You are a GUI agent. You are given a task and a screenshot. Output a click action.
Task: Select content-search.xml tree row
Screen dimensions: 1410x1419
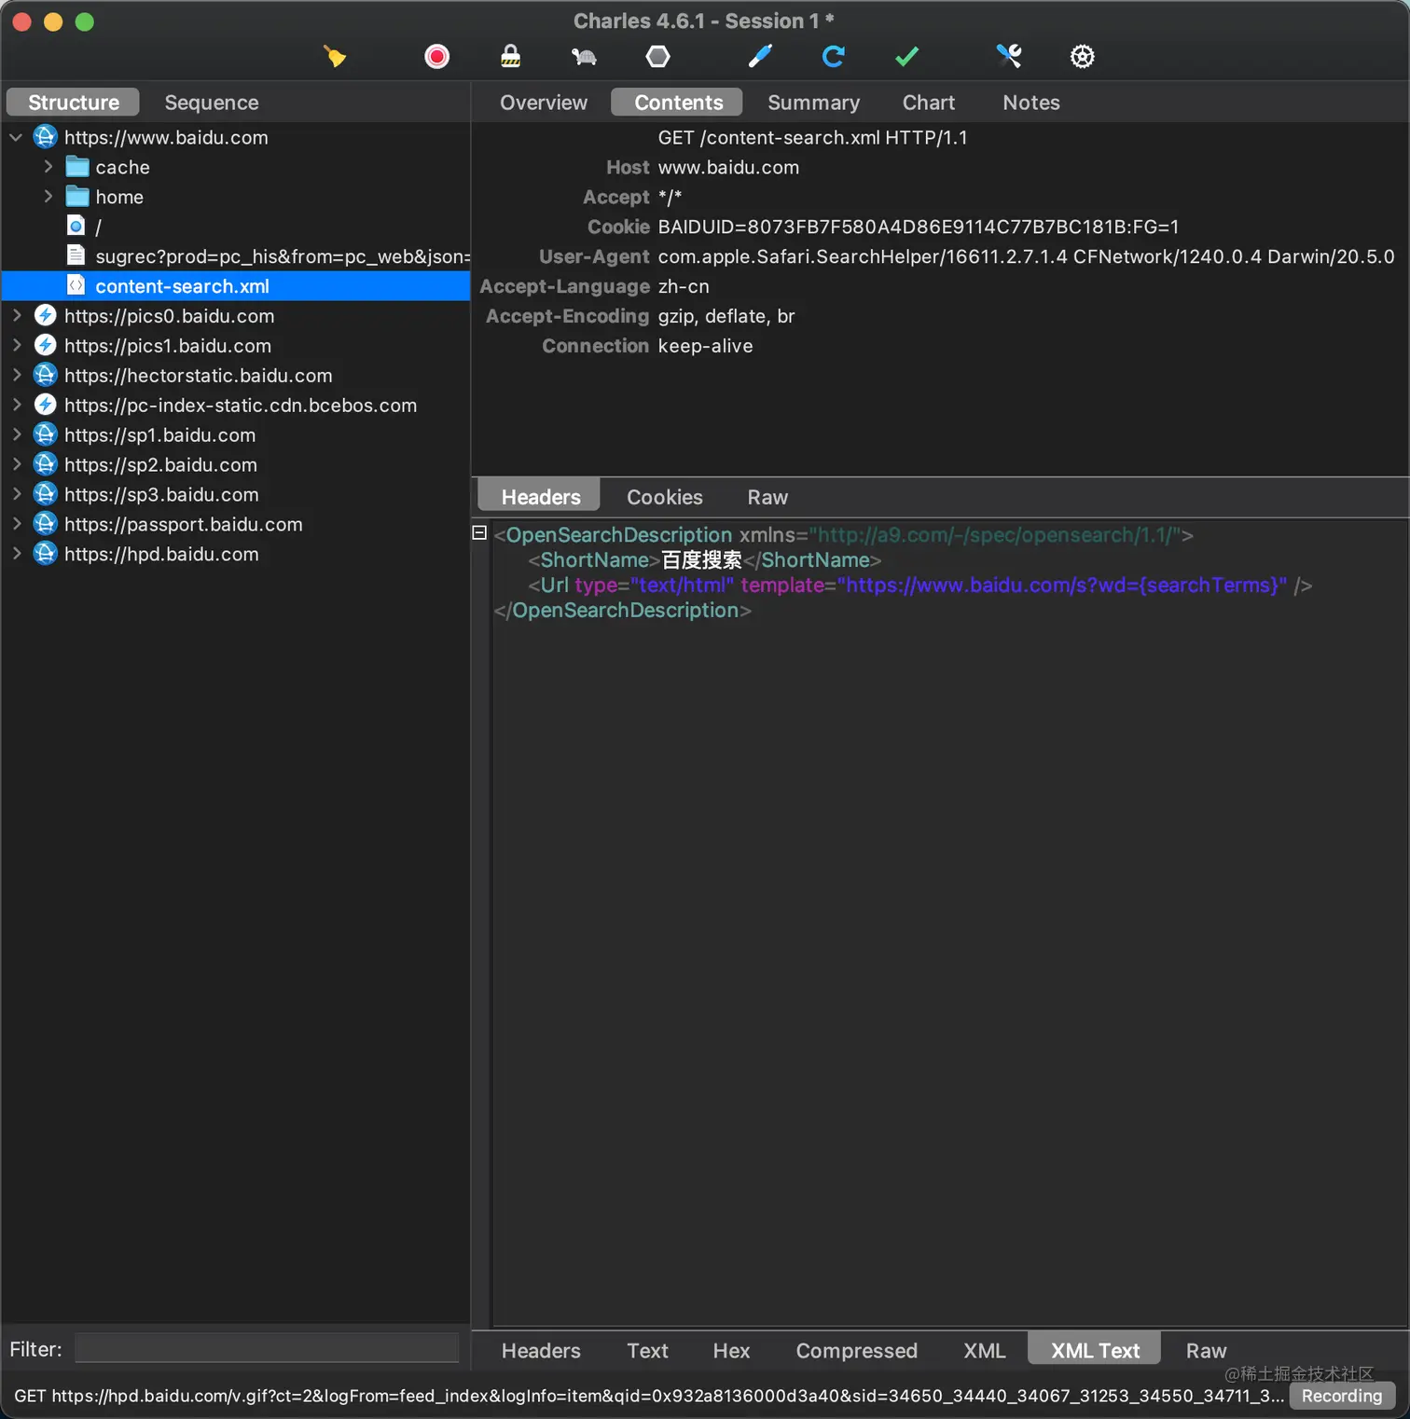click(x=236, y=286)
